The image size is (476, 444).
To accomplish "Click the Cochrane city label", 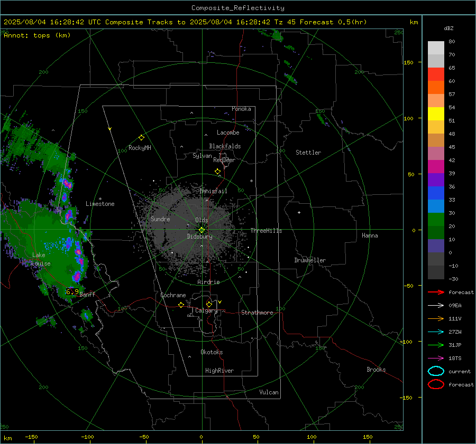I will coord(173,295).
